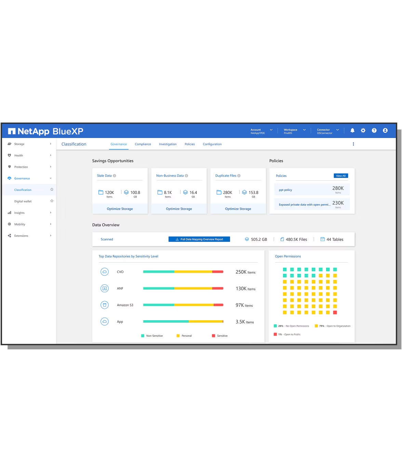Expand the Storage sidebar section
Viewport: 402px width, 461px height.
[x=29, y=144]
